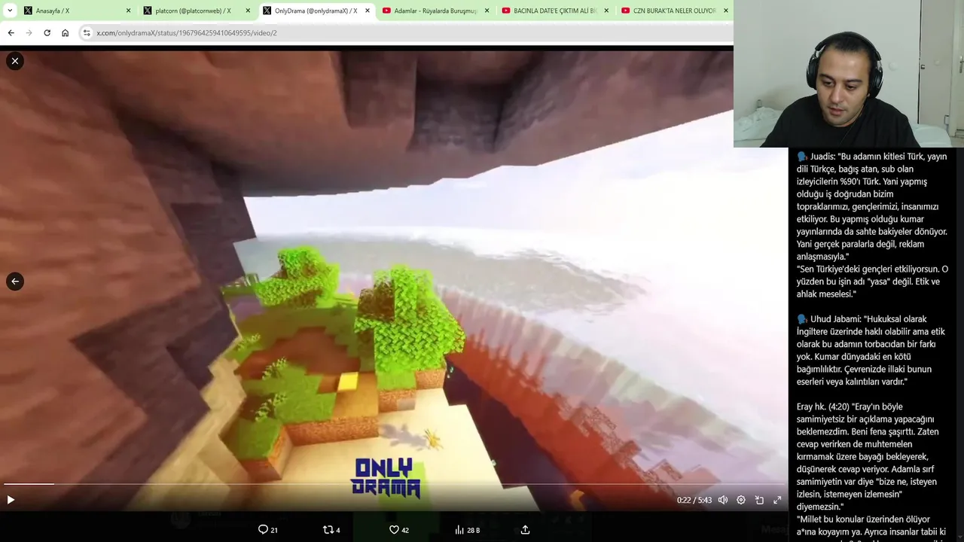Close the X video media viewer
The image size is (964, 542).
coord(15,61)
